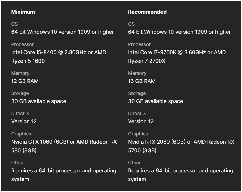The width and height of the screenshot is (242, 192).
Task: Click the 16 GB RAM value
Action: click(142, 81)
